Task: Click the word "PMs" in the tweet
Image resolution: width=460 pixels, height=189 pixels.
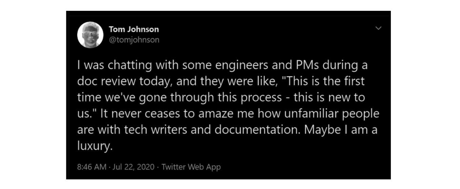Action: [x=309, y=65]
